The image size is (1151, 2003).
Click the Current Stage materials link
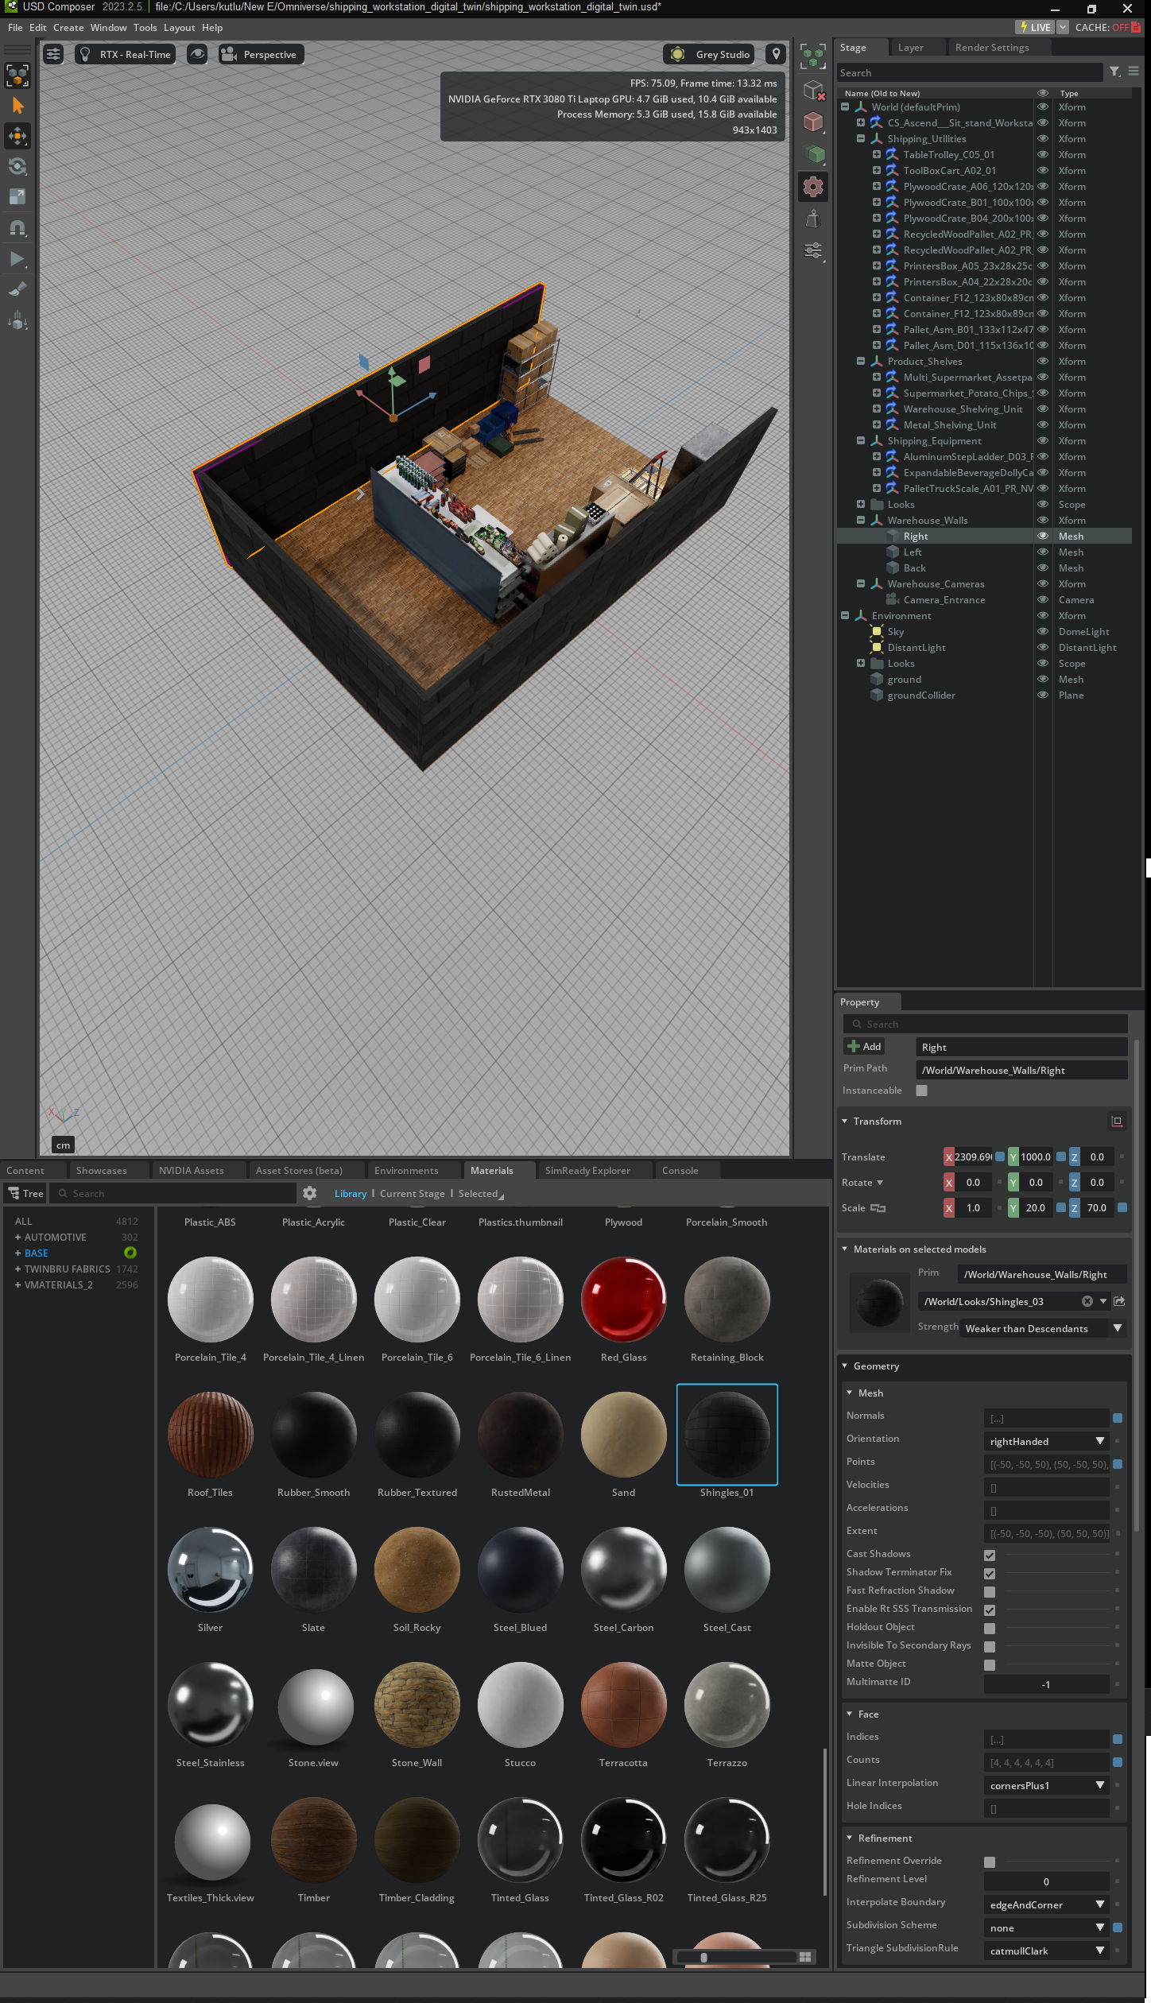[x=412, y=1193]
